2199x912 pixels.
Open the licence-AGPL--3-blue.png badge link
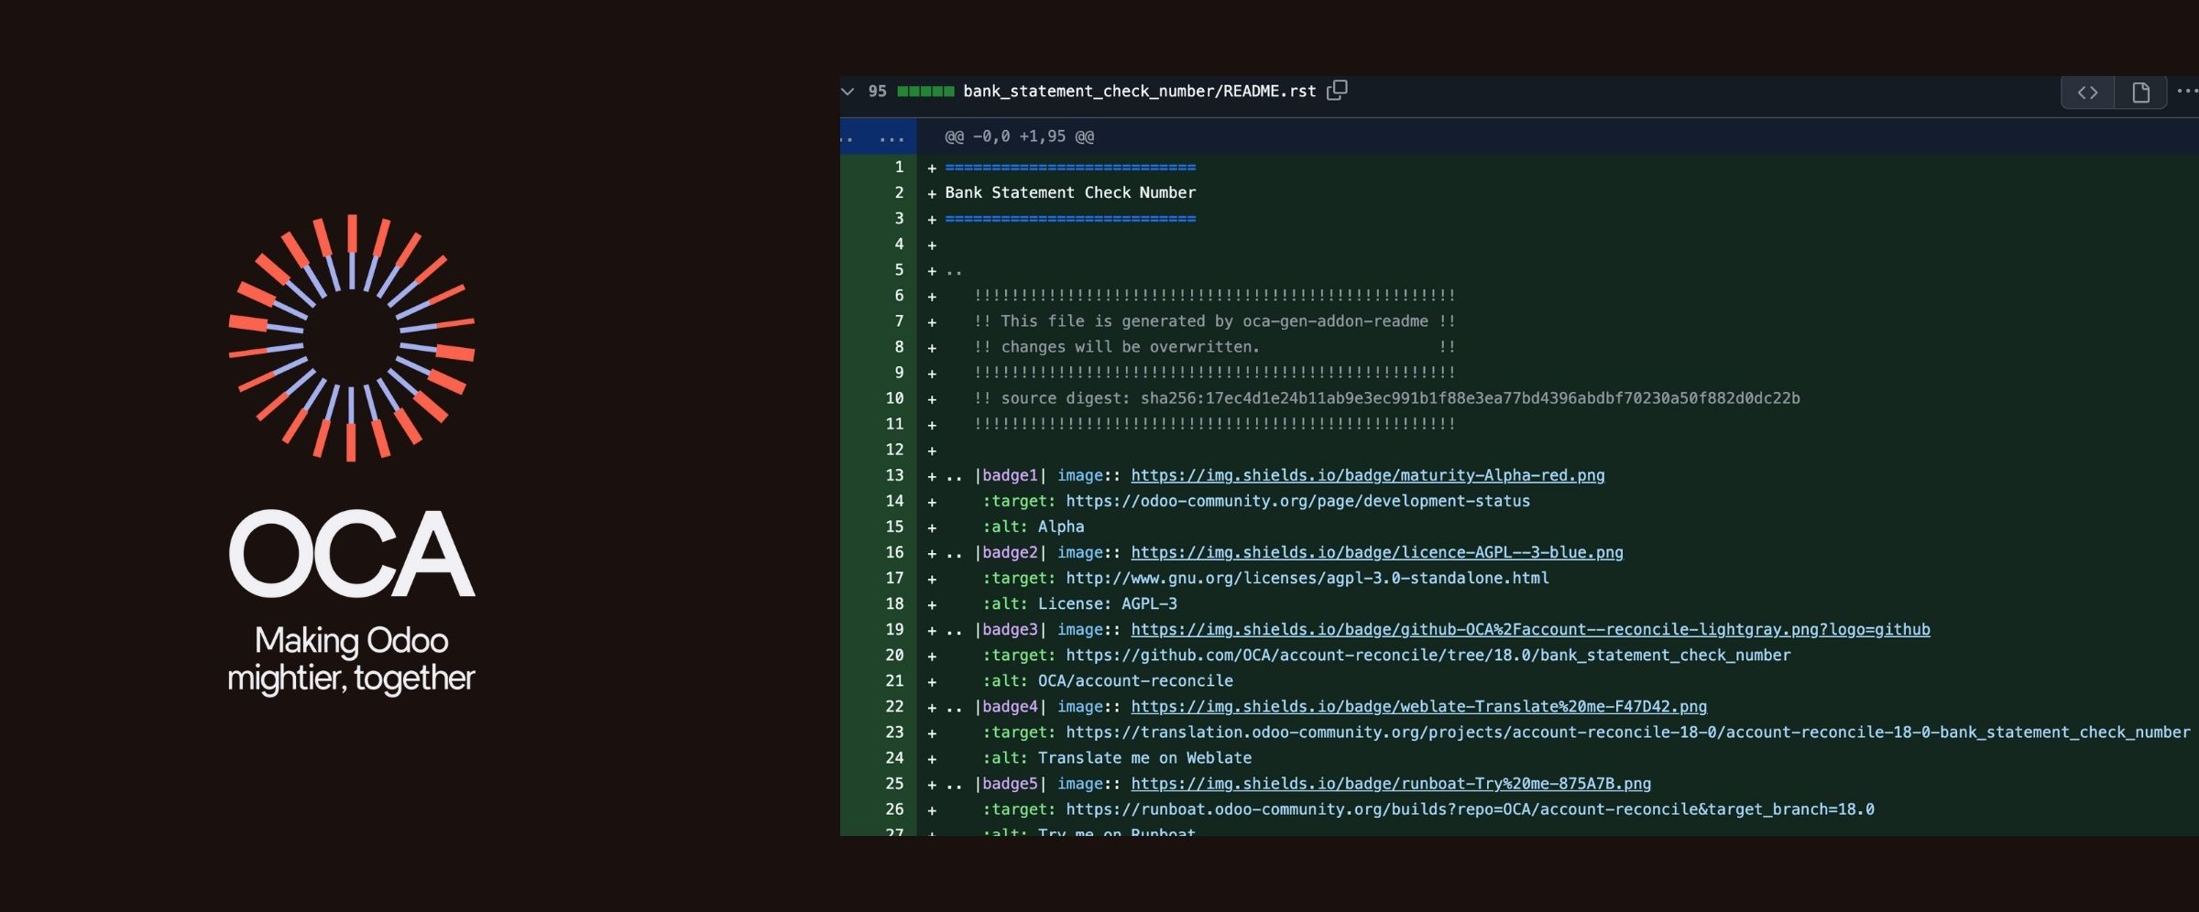click(1376, 552)
